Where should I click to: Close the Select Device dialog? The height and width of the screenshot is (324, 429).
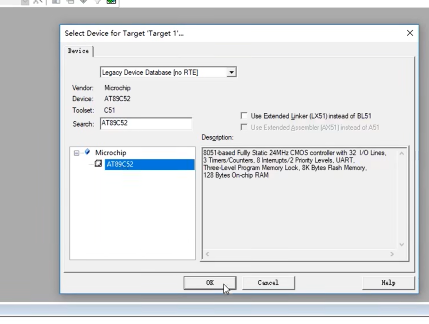click(x=410, y=33)
